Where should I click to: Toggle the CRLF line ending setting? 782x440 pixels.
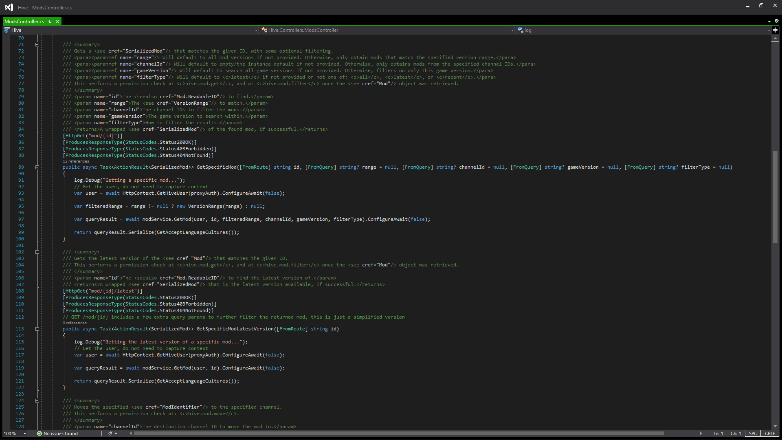point(770,433)
